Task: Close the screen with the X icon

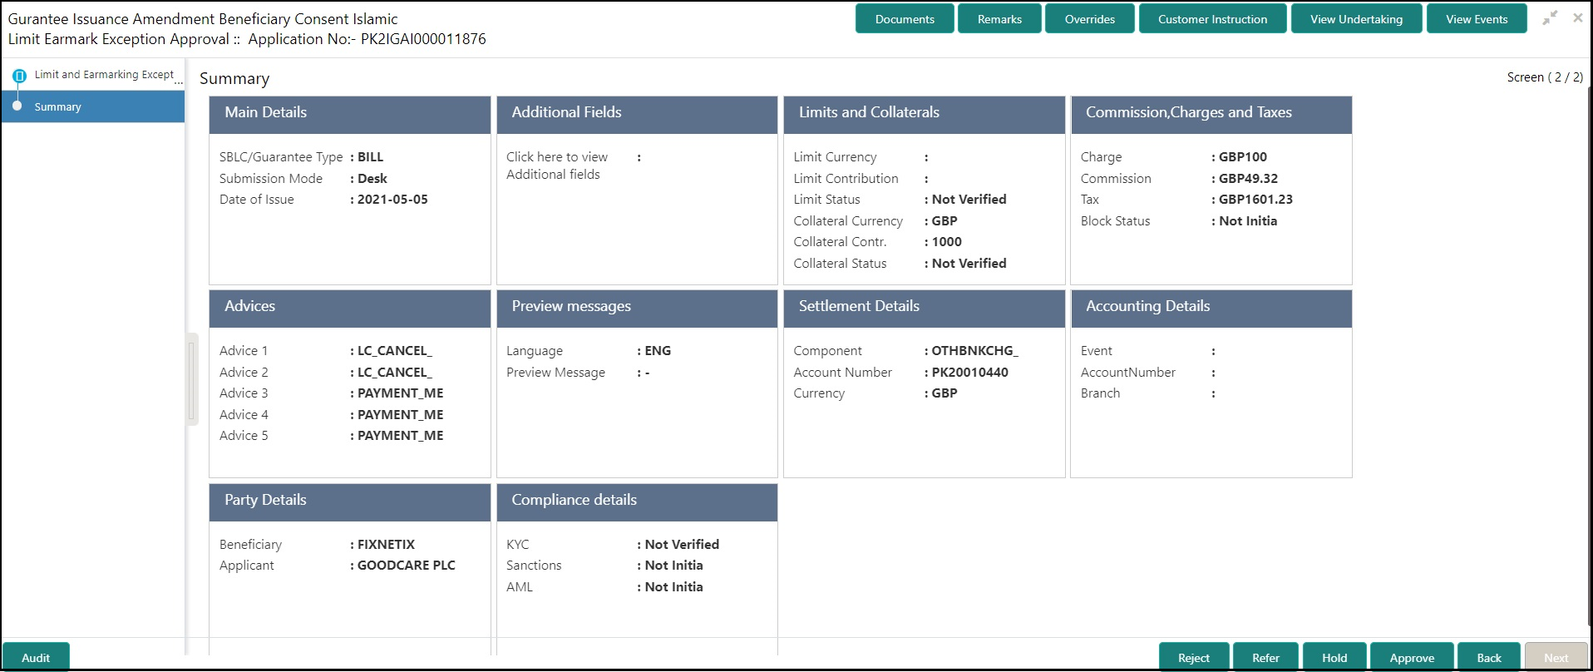Action: 1577,17
